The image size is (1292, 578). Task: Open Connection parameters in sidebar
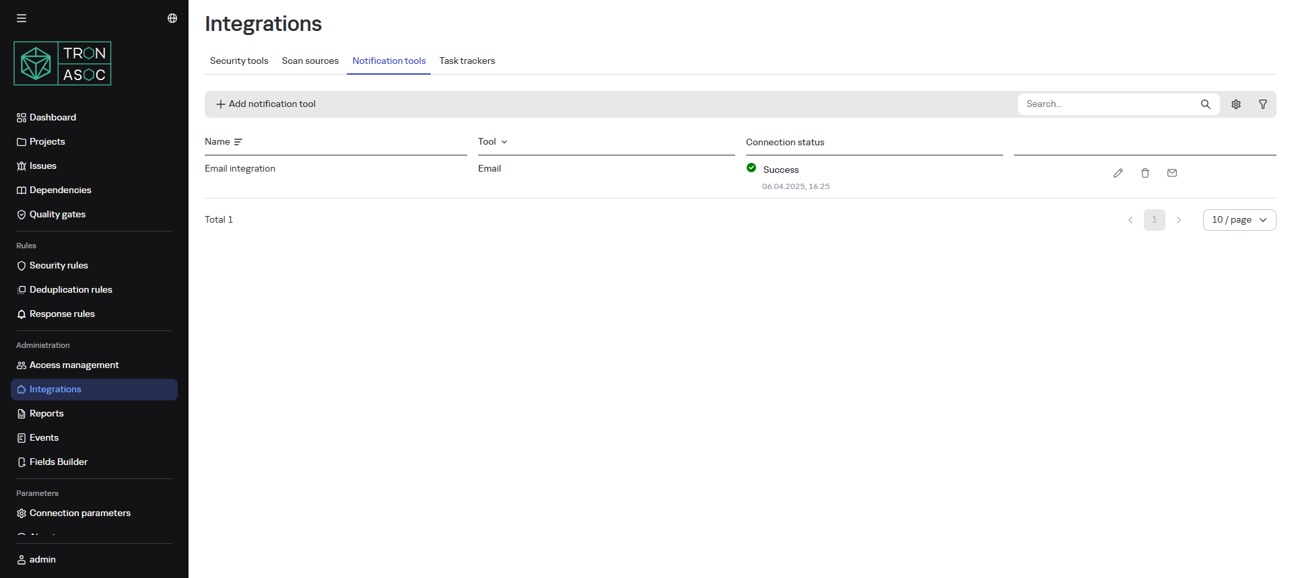tap(79, 513)
